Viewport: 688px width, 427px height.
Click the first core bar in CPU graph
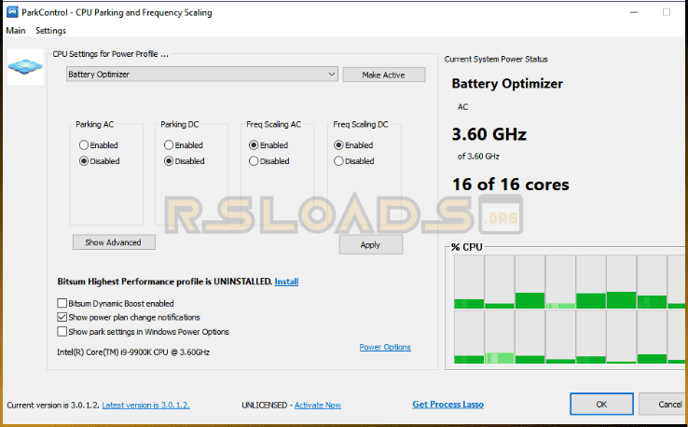click(467, 282)
